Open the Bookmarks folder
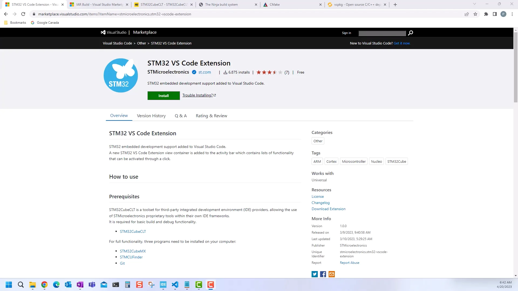 point(15,23)
